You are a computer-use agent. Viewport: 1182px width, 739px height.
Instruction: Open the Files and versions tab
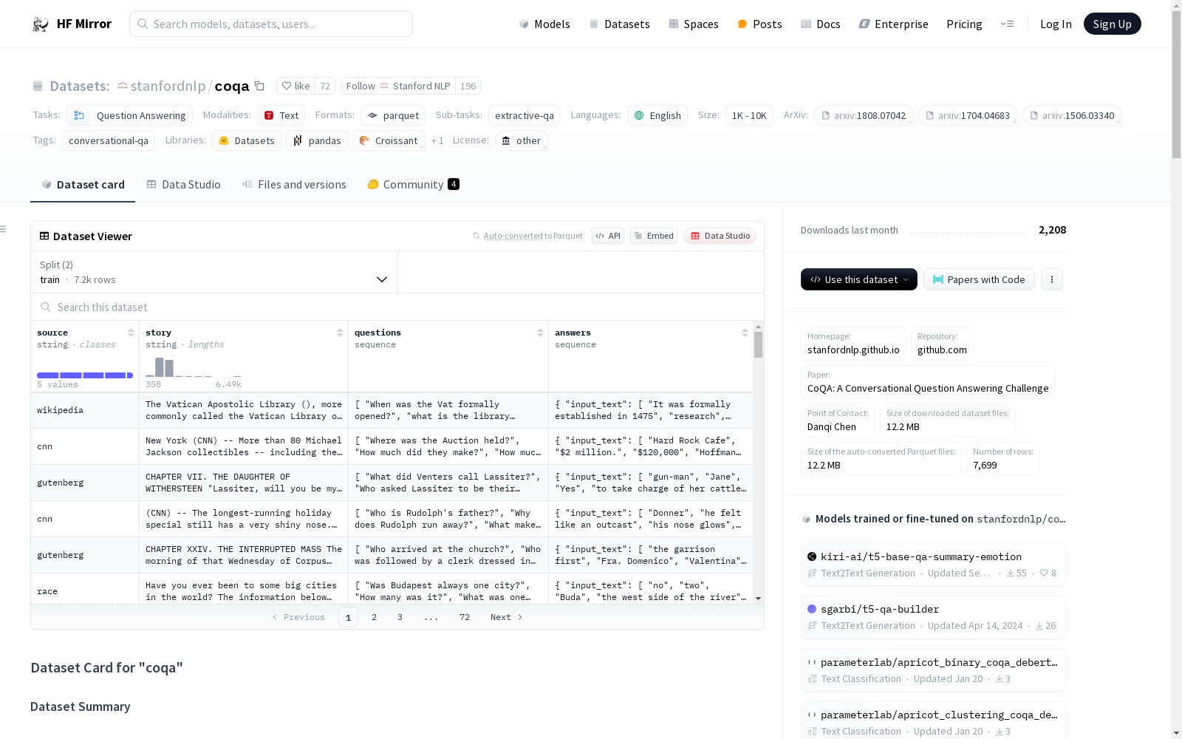pyautogui.click(x=294, y=185)
